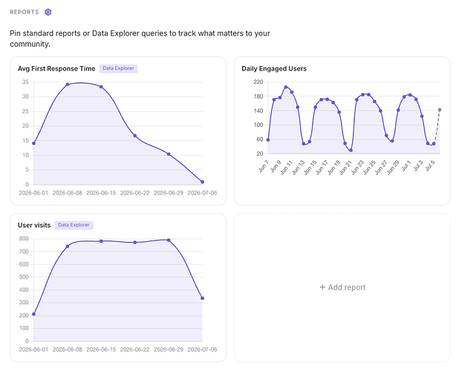Click the Data Explorer badge on User visits
Screen dimensions: 459x371
pos(74,225)
